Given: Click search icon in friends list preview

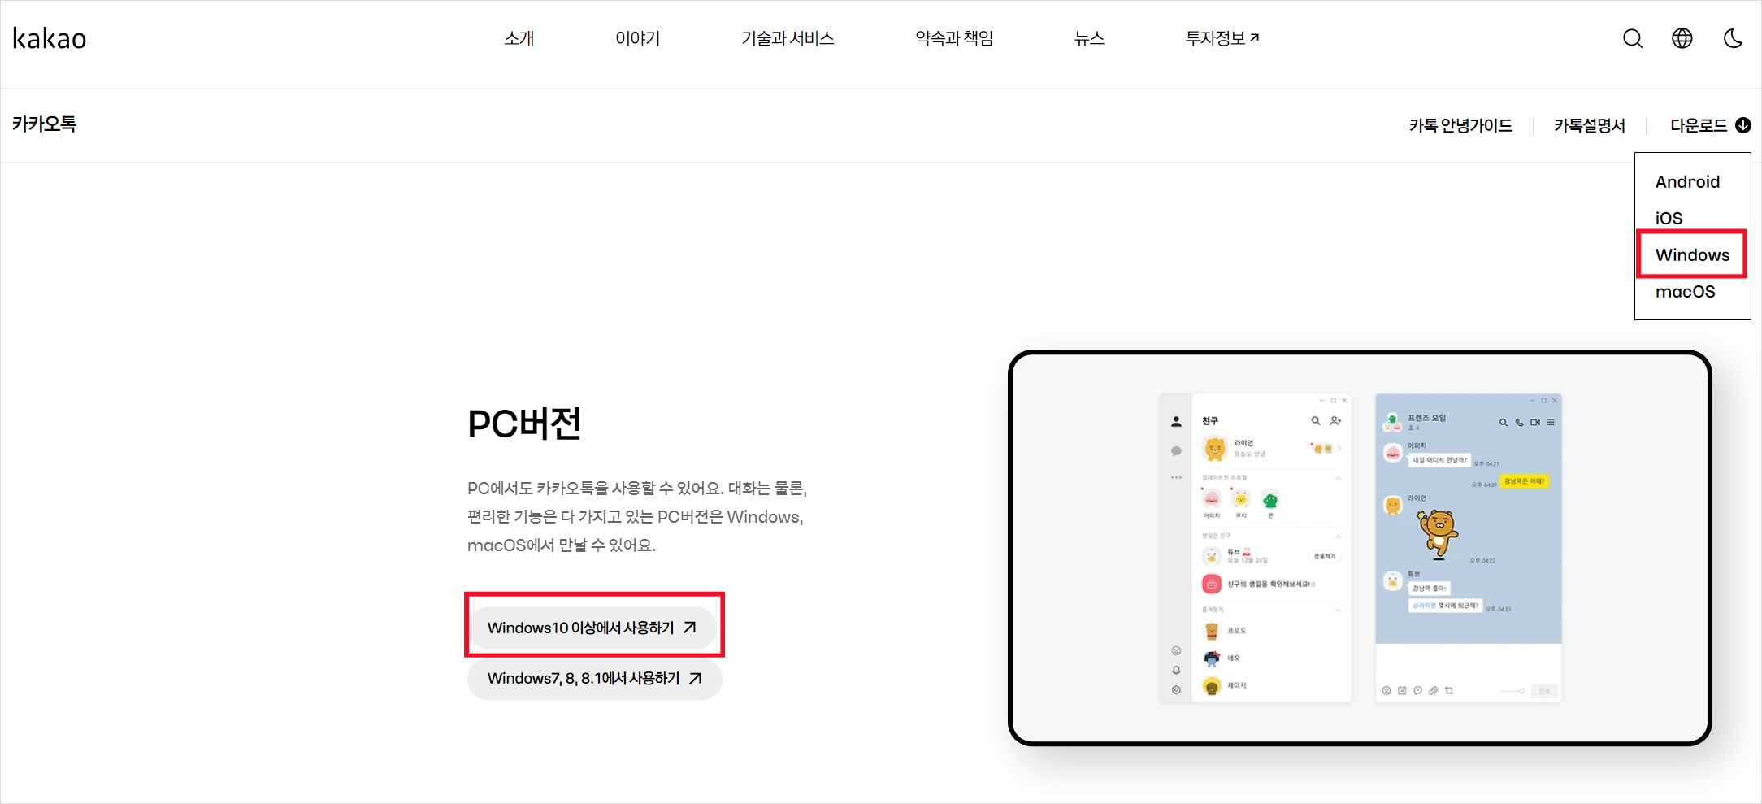Looking at the screenshot, I should pos(1316,420).
